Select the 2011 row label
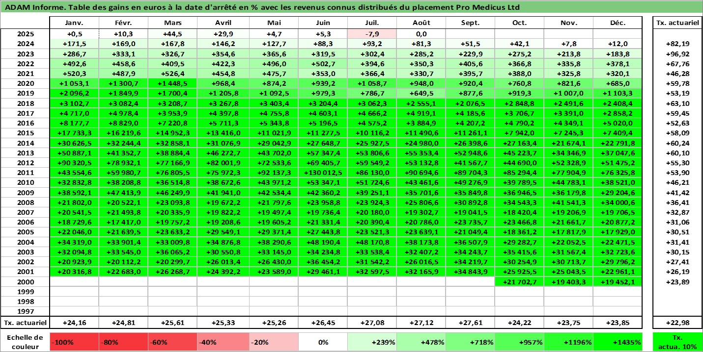The height and width of the screenshot is (352, 703). [25, 173]
